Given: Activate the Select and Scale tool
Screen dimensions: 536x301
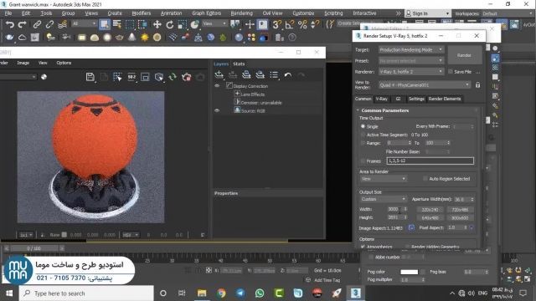Looking at the screenshot, I should click(182, 24).
